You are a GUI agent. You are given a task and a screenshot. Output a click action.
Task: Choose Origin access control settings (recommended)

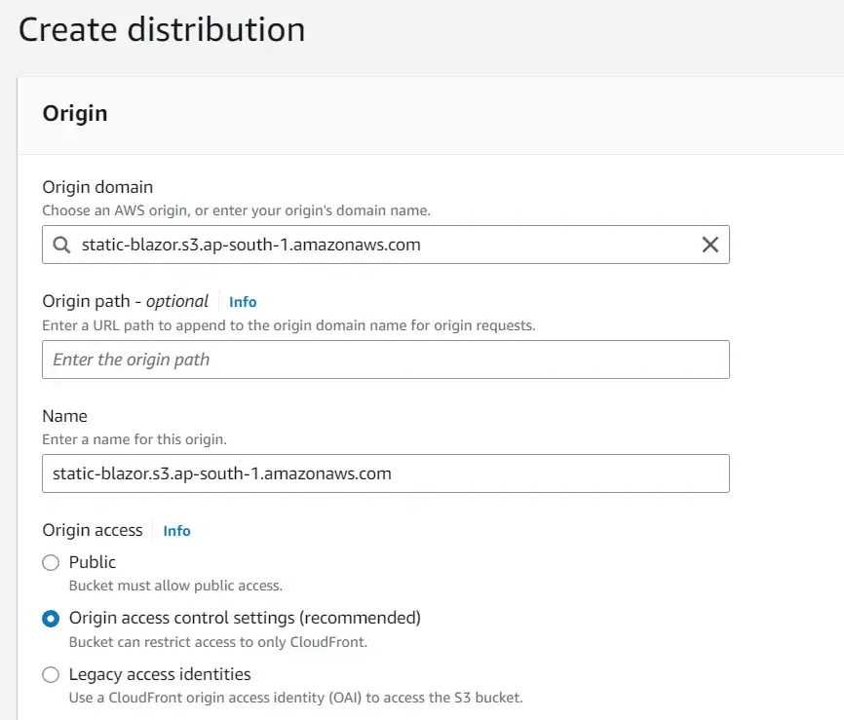click(x=50, y=618)
